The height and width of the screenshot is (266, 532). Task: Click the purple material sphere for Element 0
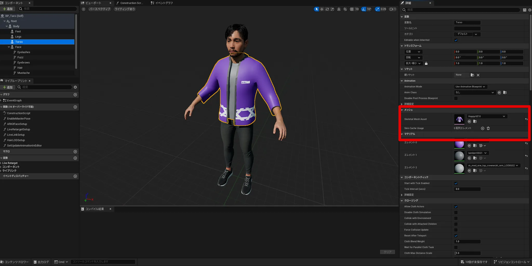coord(459,144)
